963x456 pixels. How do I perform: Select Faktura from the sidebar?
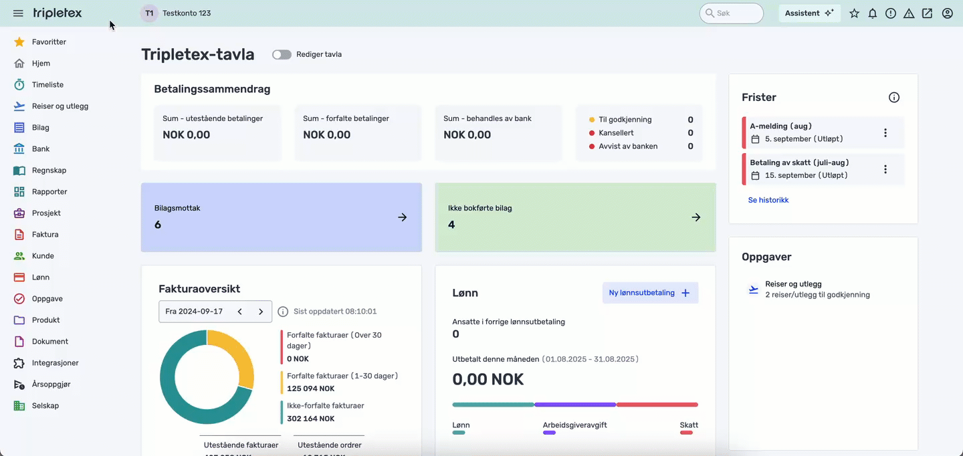pos(45,235)
